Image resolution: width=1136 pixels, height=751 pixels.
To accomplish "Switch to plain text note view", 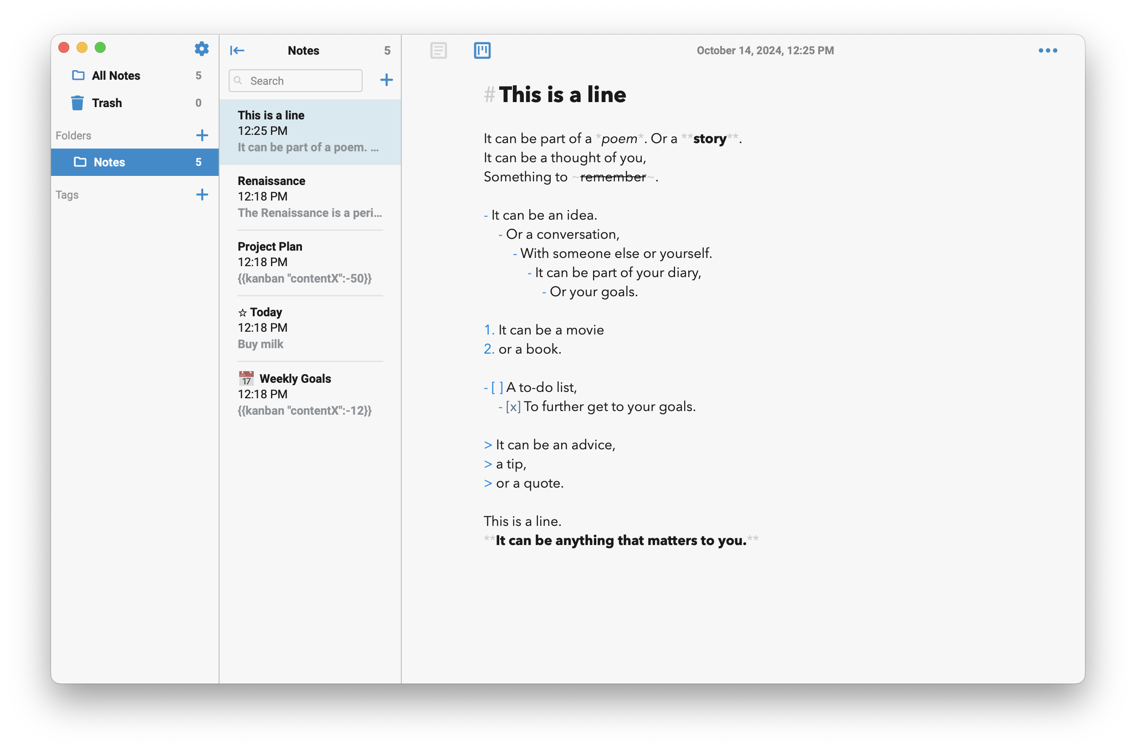I will pyautogui.click(x=438, y=50).
